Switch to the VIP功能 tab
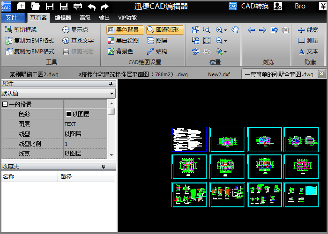Viewport: 328px width, 234px height. click(x=127, y=18)
